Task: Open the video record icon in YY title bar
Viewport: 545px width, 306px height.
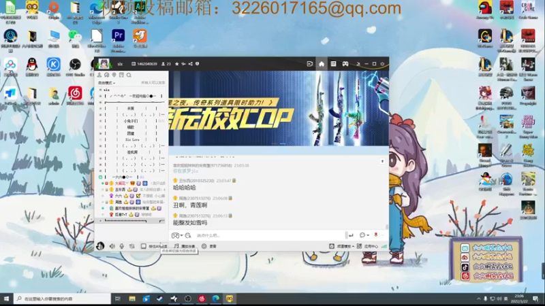Action: 310,64
